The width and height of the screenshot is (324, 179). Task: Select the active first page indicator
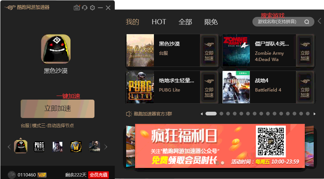(211, 114)
